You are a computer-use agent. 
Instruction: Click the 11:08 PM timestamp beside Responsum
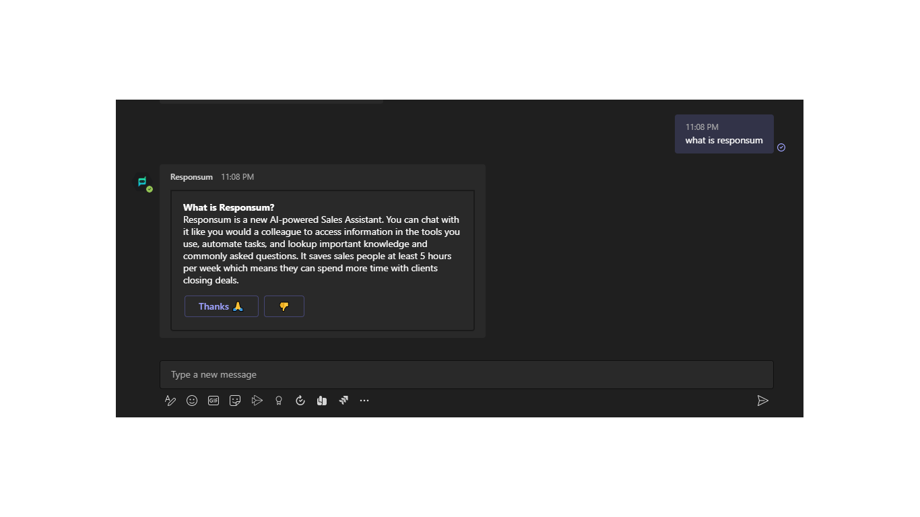click(x=238, y=177)
